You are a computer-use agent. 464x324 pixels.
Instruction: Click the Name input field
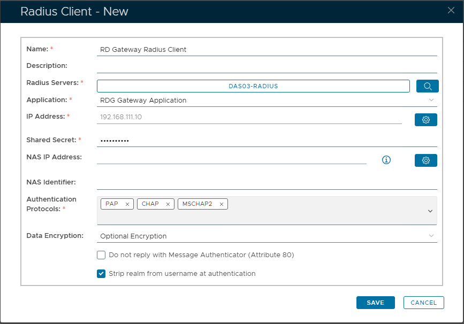pos(267,50)
